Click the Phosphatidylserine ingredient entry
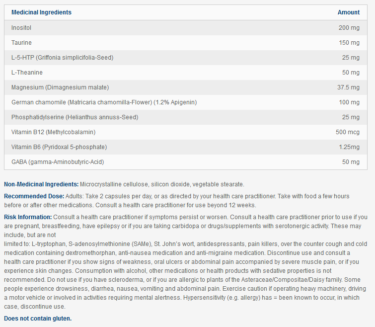This screenshot has height=327, width=375. (x=75, y=117)
